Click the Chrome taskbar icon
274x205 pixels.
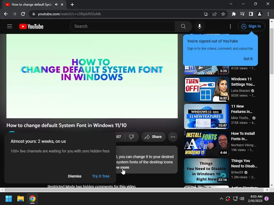pyautogui.click(x=32, y=199)
